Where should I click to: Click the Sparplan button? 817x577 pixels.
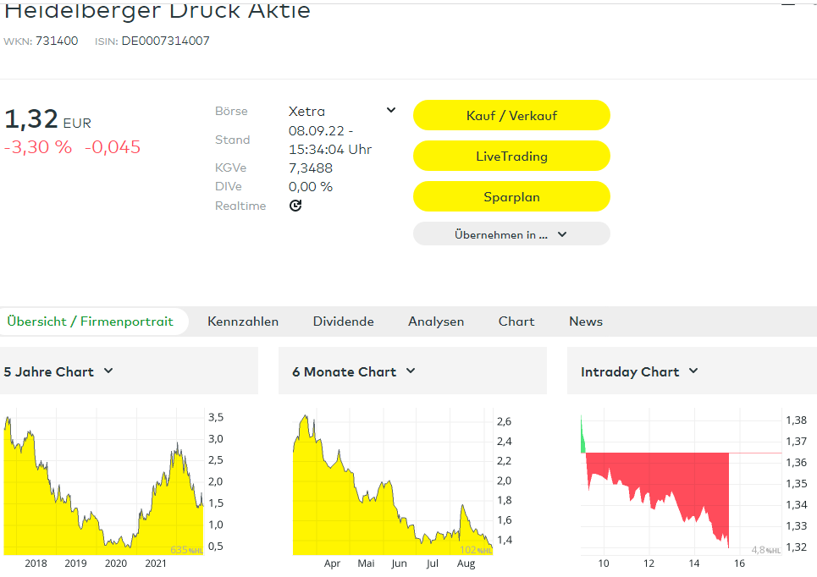pos(511,197)
